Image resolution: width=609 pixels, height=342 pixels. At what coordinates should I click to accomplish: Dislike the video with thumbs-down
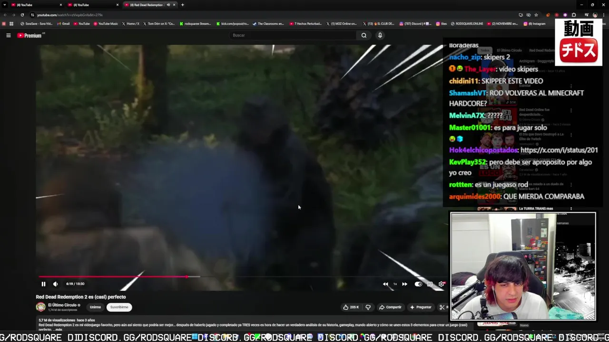click(x=368, y=307)
